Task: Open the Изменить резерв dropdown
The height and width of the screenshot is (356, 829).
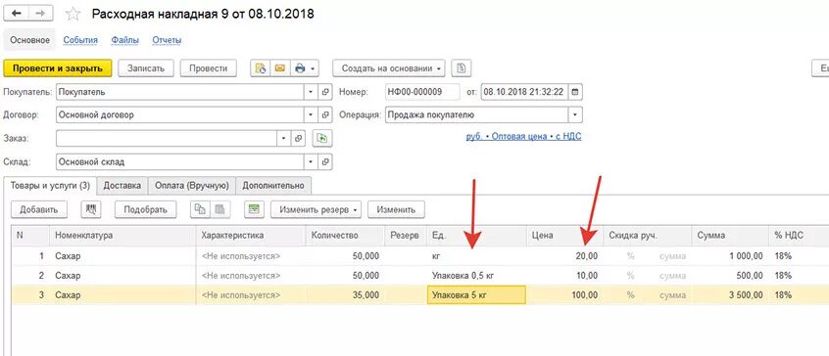Action: 316,209
